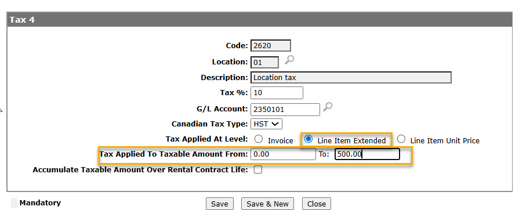Click the Tax % label
519x210 pixels.
234,93
